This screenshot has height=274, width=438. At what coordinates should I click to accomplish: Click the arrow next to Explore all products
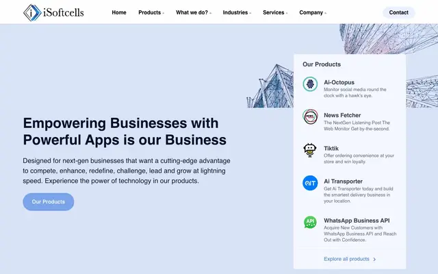click(x=374, y=259)
